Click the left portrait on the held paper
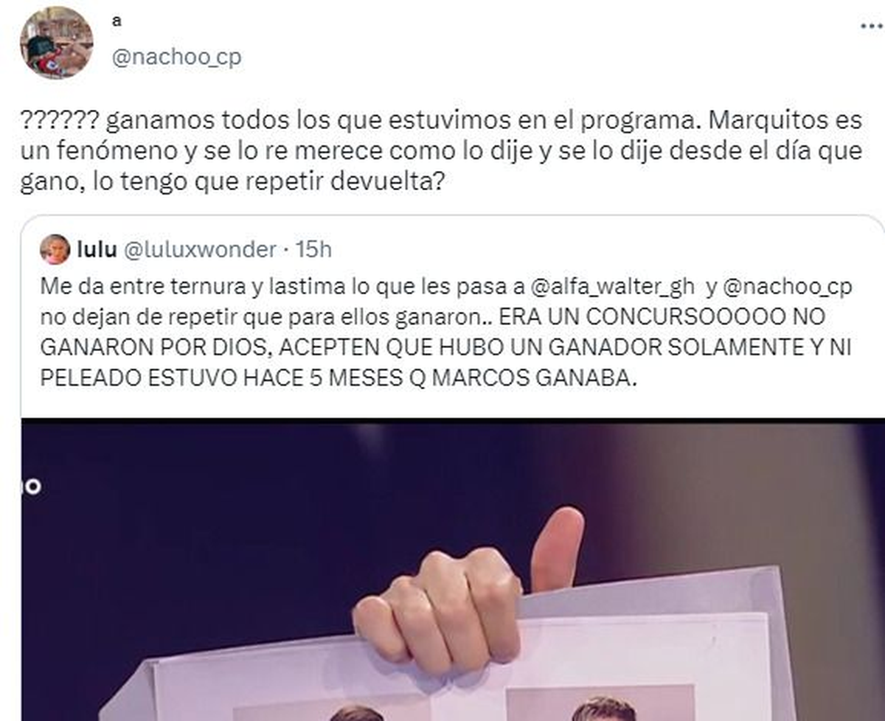 [358, 712]
